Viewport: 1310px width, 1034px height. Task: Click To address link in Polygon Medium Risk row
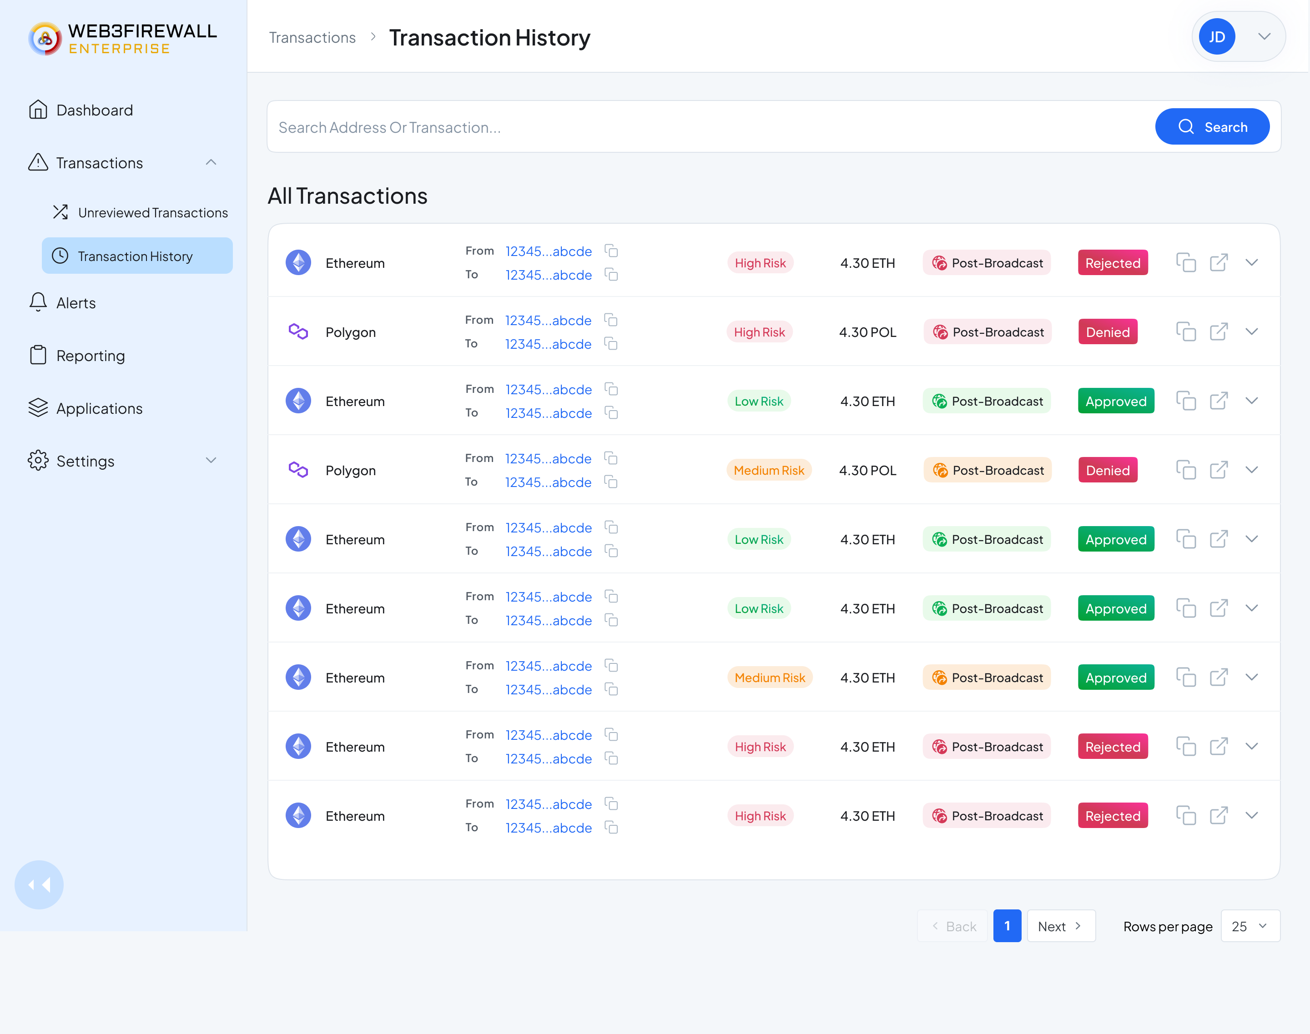(x=548, y=482)
